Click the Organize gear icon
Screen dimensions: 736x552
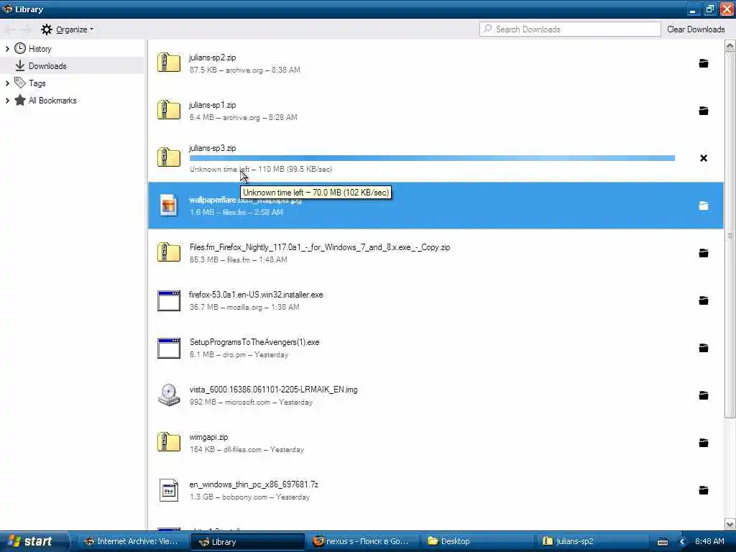[x=47, y=29]
